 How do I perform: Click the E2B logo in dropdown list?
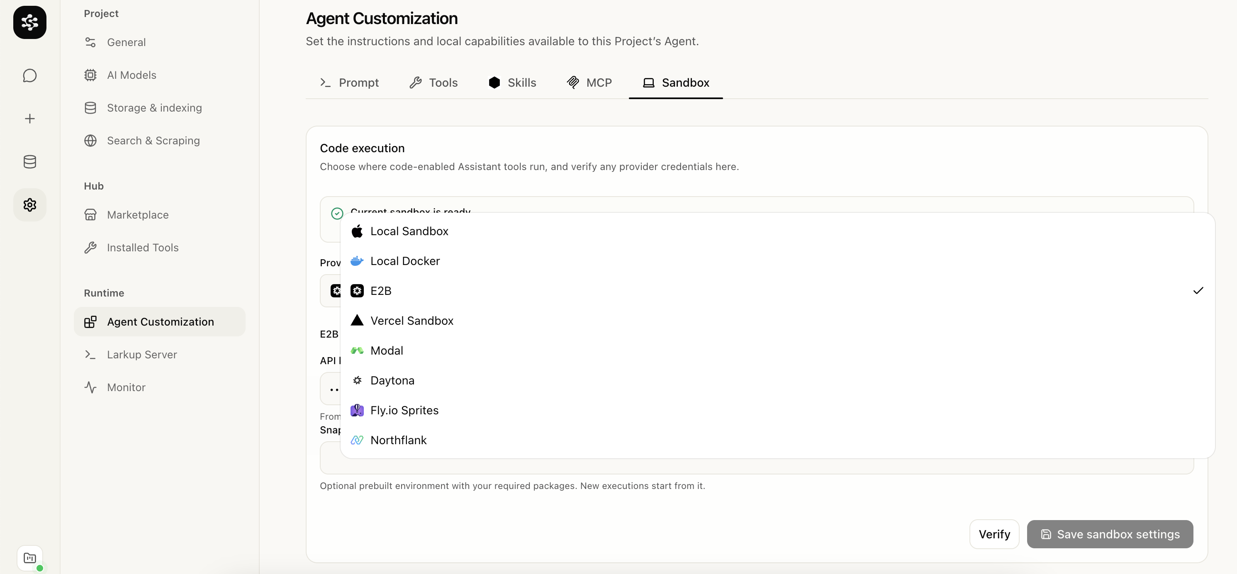click(357, 291)
